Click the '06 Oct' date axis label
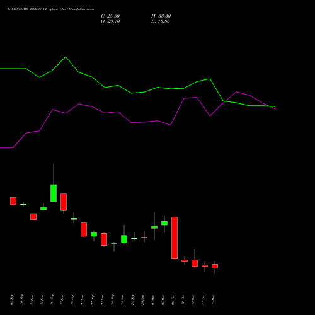 [173, 300]
